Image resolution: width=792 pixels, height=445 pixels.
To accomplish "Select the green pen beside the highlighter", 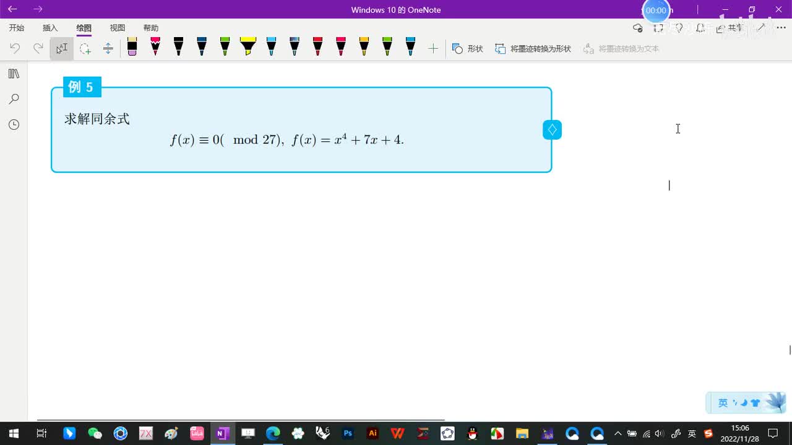I will click(225, 47).
